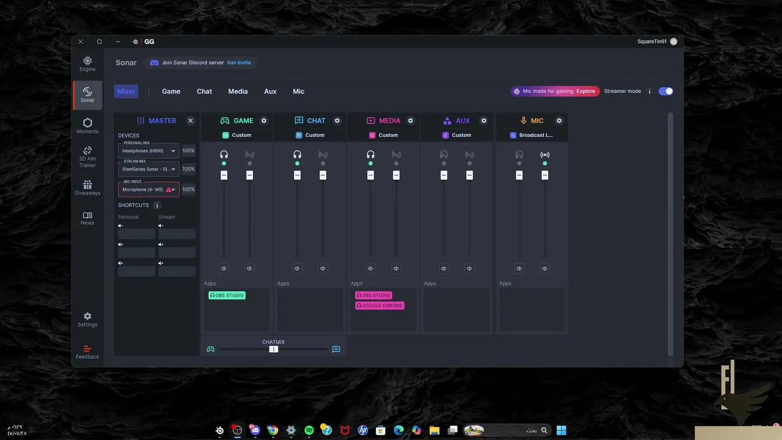Turn off Streamer mode switch
The image size is (782, 440).
(x=666, y=92)
